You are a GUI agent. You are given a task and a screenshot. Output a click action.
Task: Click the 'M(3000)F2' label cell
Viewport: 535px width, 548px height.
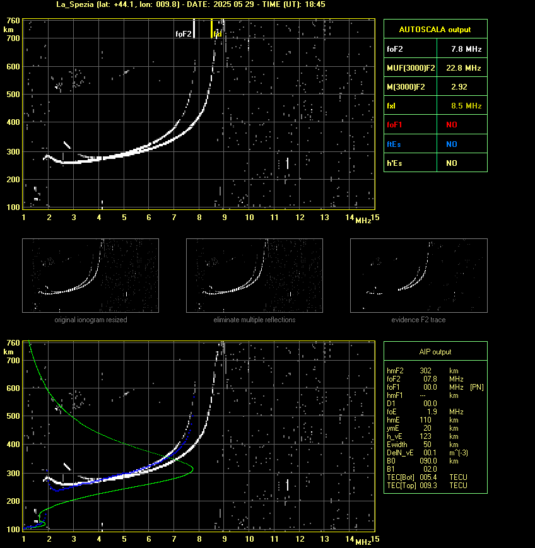pyautogui.click(x=411, y=86)
